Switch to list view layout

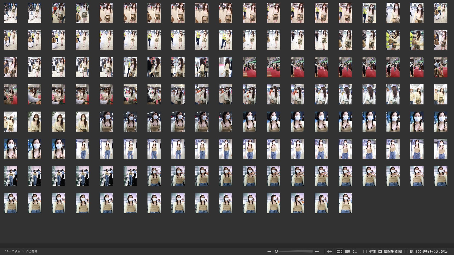click(x=355, y=251)
